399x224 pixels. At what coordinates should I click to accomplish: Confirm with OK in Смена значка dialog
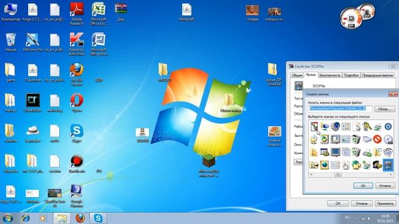coord(363,185)
